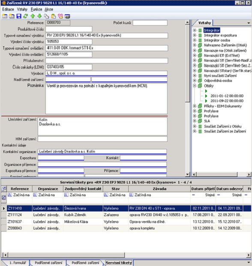Click into the Produktové číslo field
The width and height of the screenshot is (252, 266).
(x=69, y=29)
